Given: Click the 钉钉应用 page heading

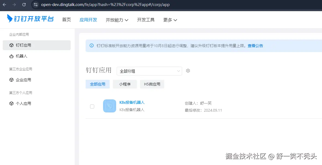Looking at the screenshot, I should pyautogui.click(x=99, y=70).
